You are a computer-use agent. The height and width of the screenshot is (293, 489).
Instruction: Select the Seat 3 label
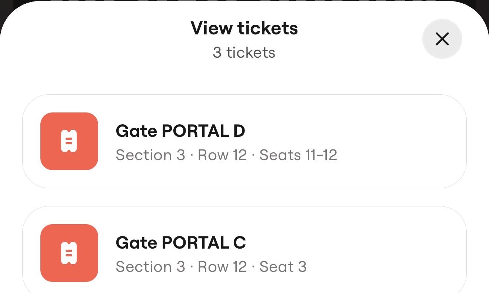[x=283, y=267]
